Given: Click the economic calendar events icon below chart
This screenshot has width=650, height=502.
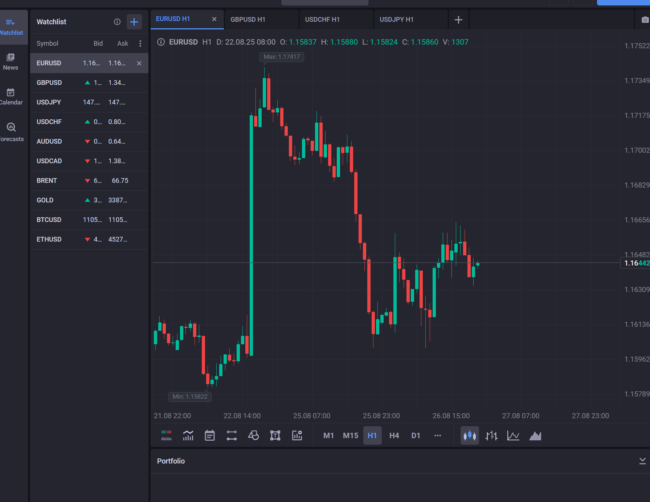Looking at the screenshot, I should (210, 435).
